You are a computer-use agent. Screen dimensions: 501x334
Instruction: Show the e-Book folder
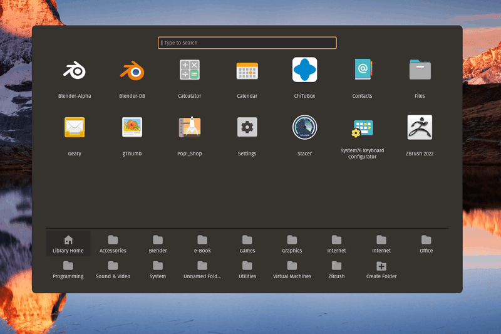click(x=202, y=244)
